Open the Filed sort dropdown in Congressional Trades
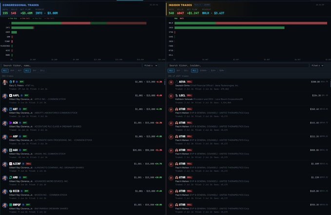331x215 pixels. (151, 65)
